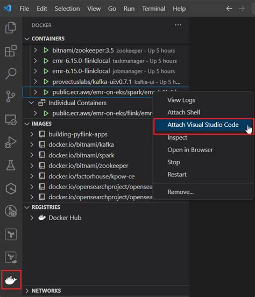
Task: Collapse the CONTAINERS section
Action: click(27, 39)
